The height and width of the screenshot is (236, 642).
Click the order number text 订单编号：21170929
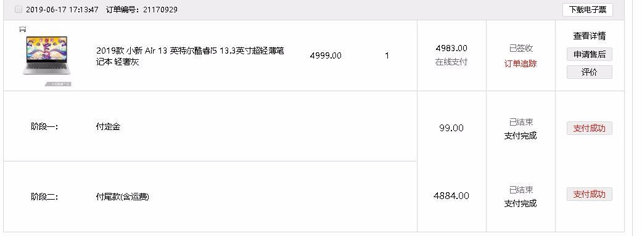(142, 10)
